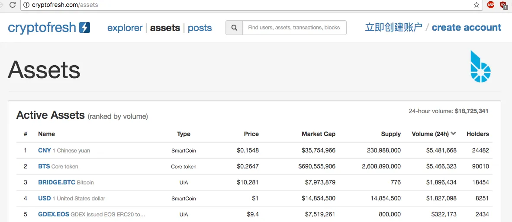Click holders count 90010

pyautogui.click(x=480, y=167)
